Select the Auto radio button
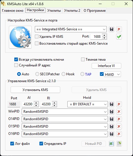The width and height of the screenshot is (133, 156). [x=19, y=74]
